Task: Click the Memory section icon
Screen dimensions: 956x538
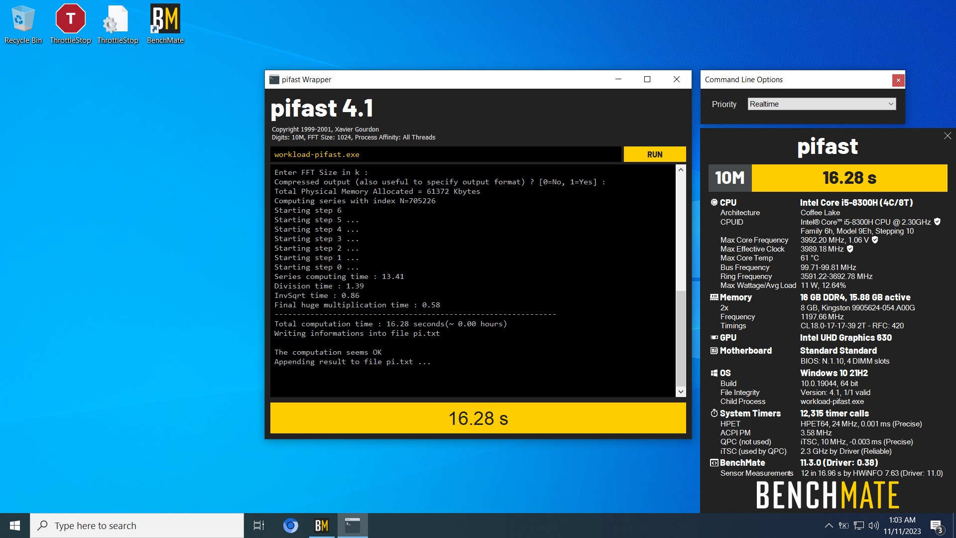Action: pos(714,297)
